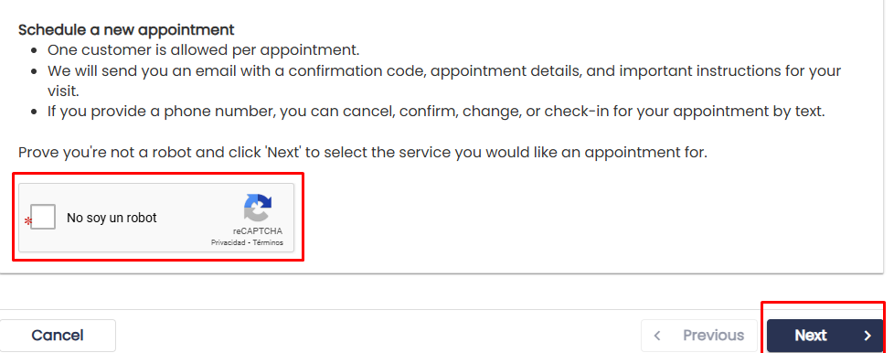Click the phone number bullet text

pos(436,112)
